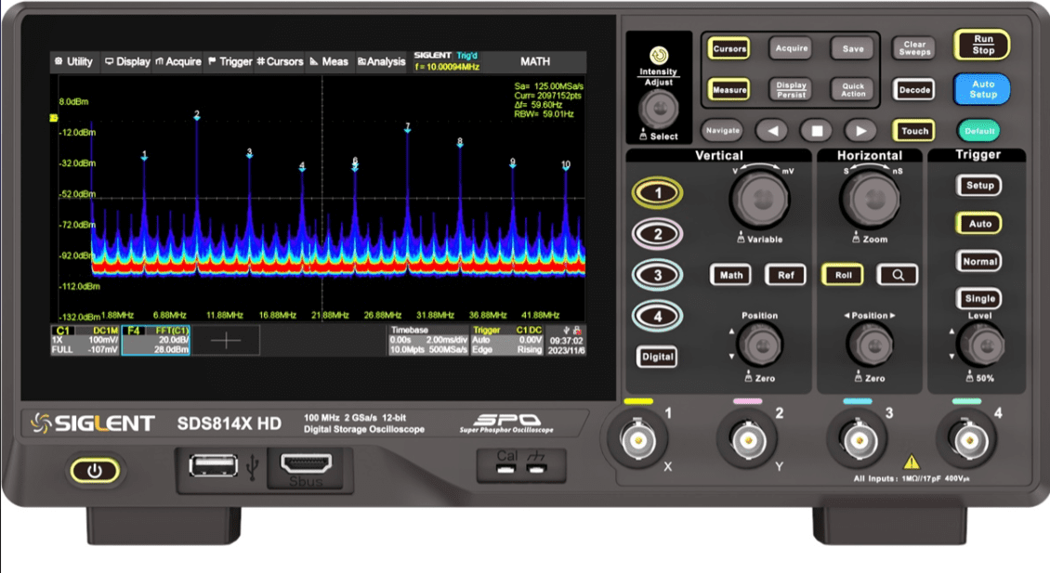Select the F4 FFT(C1) math trace box
Screen dimensions: 1050x573
click(x=155, y=340)
